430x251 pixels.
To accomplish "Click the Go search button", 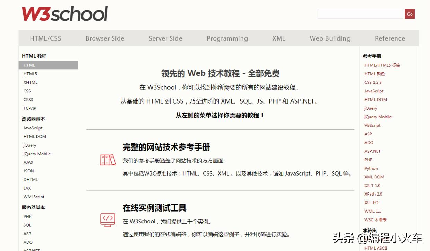I will pyautogui.click(x=410, y=14).
